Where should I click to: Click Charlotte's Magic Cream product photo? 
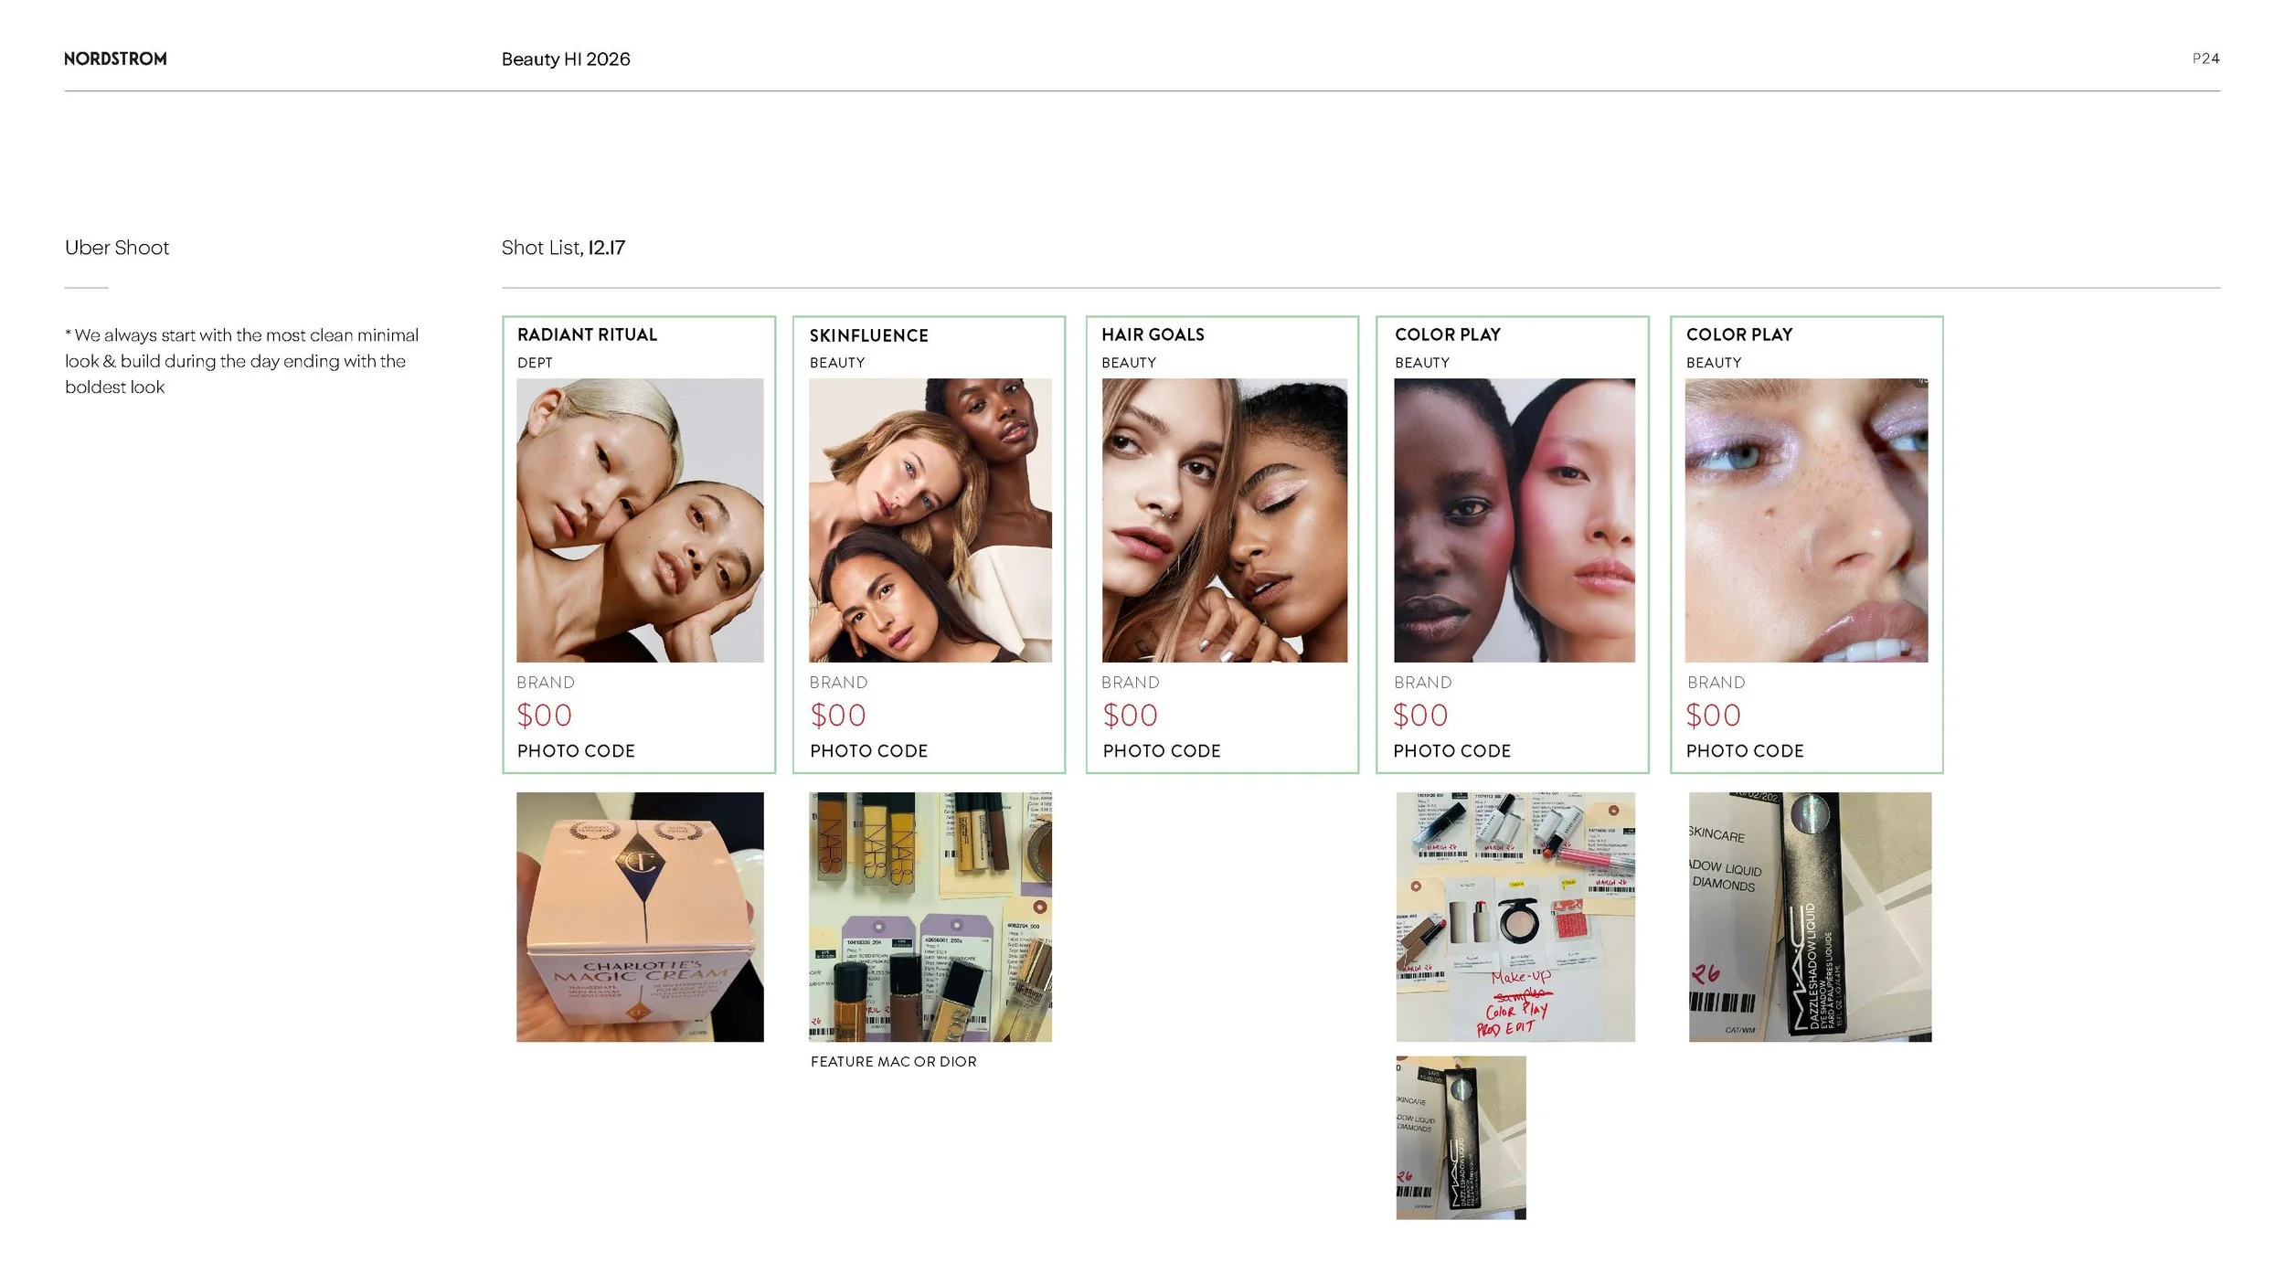640,916
